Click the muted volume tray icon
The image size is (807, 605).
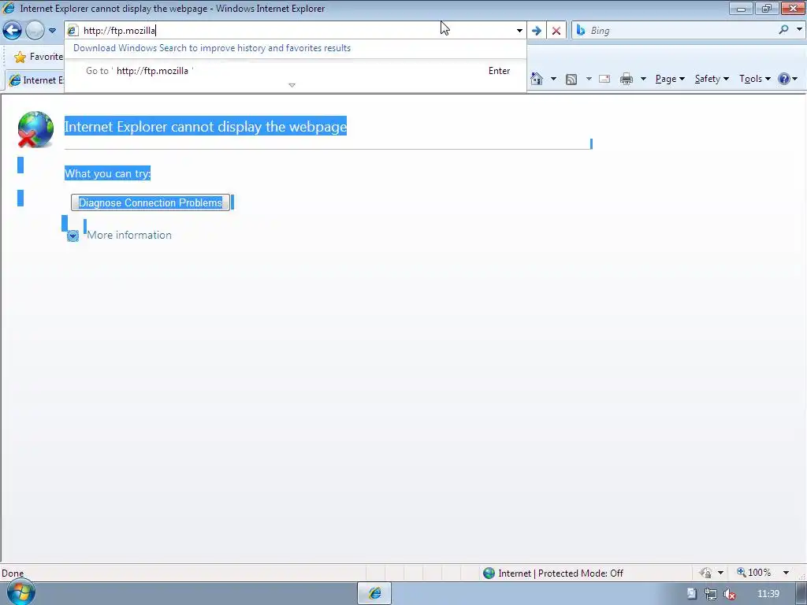click(729, 594)
